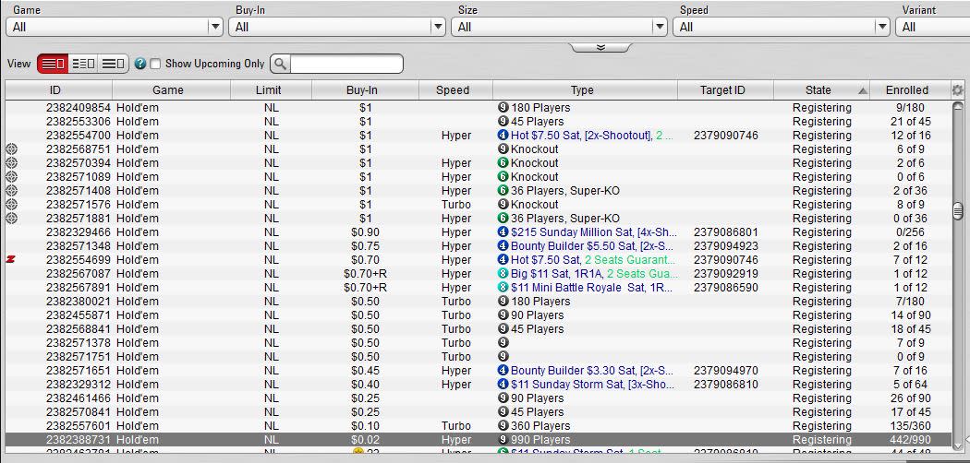Viewport: 970px width, 463px height.
Task: Expand more filters with double chevron tab
Action: click(600, 48)
